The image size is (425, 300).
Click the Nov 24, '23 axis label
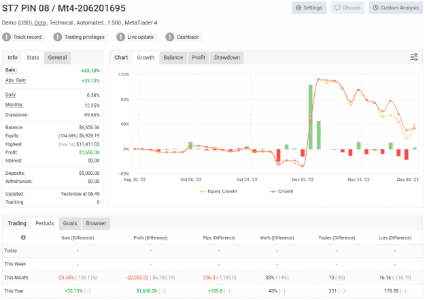pyautogui.click(x=358, y=180)
